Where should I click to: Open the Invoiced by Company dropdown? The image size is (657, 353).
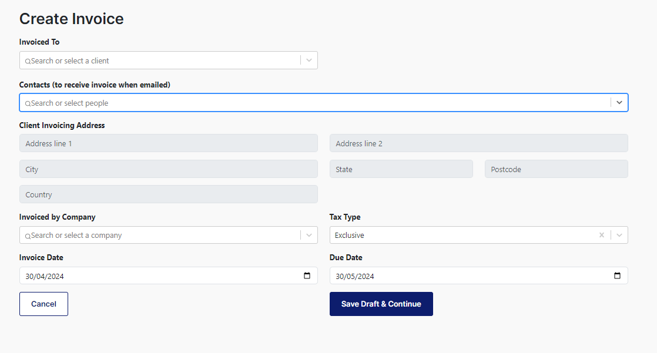click(x=309, y=235)
